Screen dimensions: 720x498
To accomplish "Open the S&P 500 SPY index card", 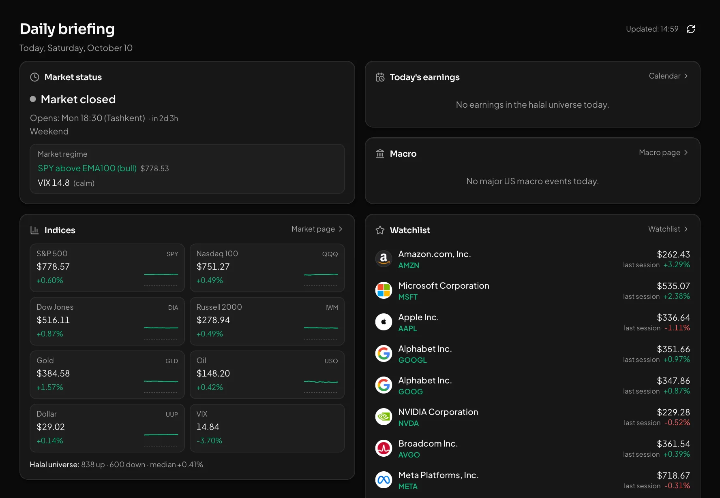I will 107,268.
